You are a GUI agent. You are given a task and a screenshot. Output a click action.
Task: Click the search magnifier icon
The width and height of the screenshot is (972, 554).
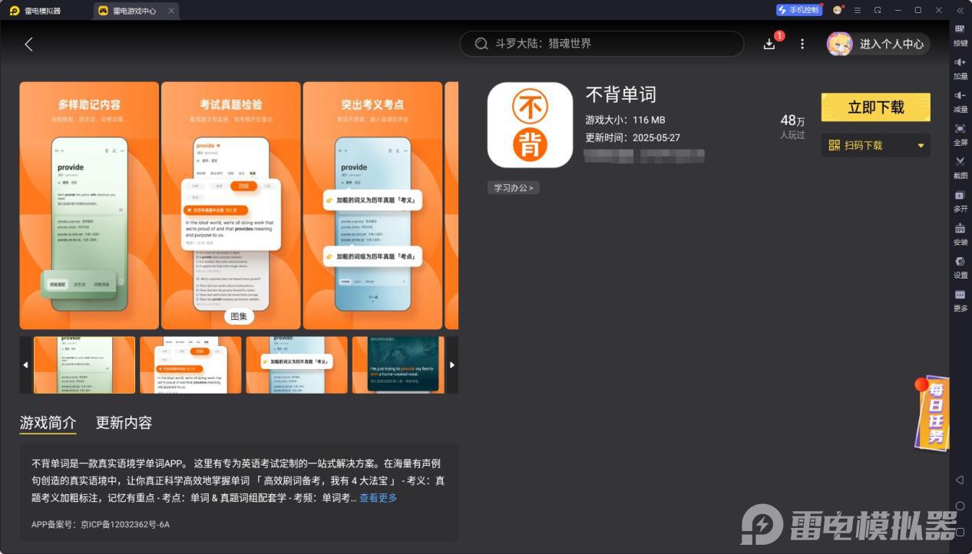pos(481,44)
